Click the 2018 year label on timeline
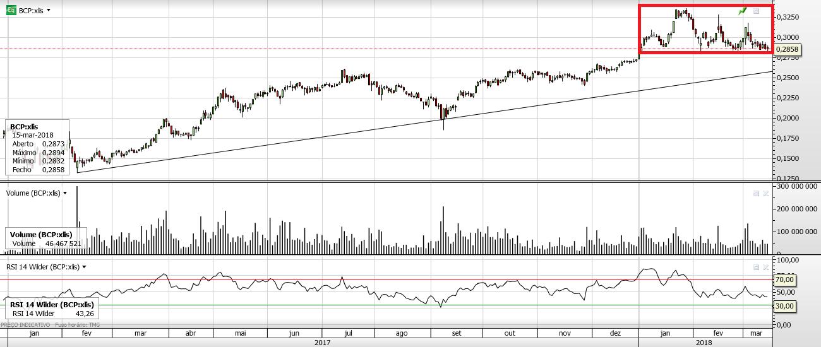This screenshot has width=821, height=347. [704, 342]
